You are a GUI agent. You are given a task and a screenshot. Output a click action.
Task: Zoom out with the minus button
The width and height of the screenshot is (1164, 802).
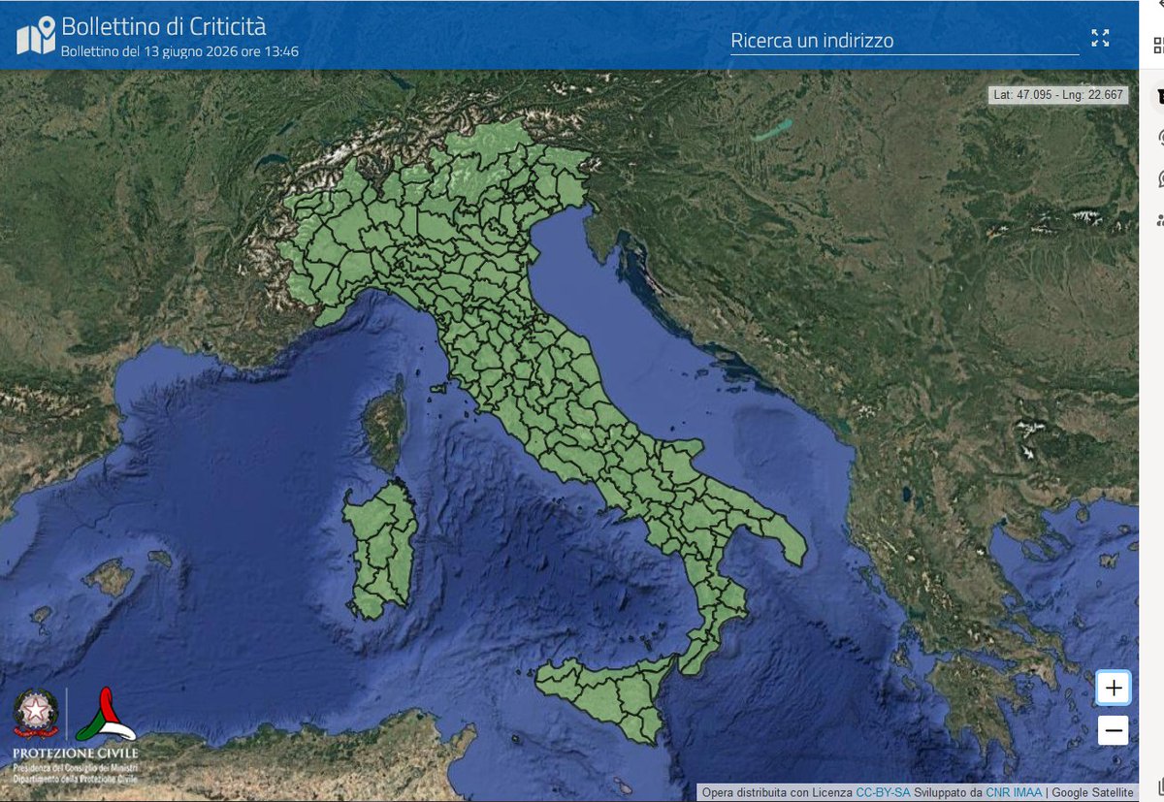click(1114, 730)
